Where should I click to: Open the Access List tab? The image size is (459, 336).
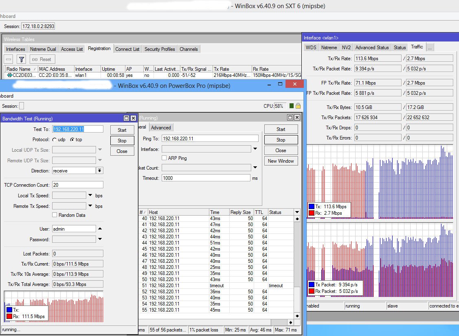[72, 49]
